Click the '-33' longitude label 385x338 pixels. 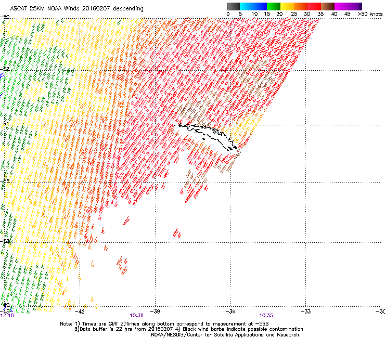(x=305, y=311)
